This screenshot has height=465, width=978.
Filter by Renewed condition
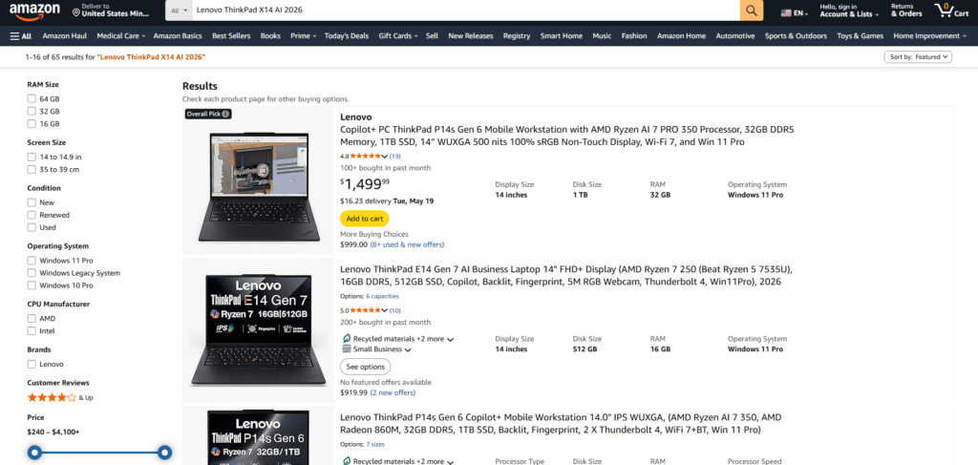32,215
